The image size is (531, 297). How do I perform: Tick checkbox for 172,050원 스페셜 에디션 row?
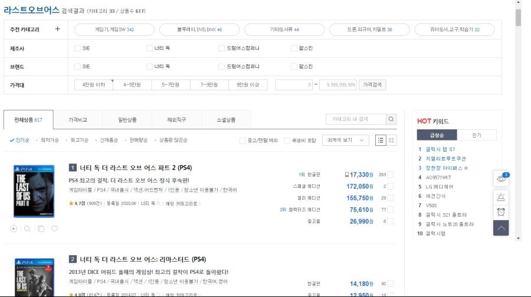391,186
